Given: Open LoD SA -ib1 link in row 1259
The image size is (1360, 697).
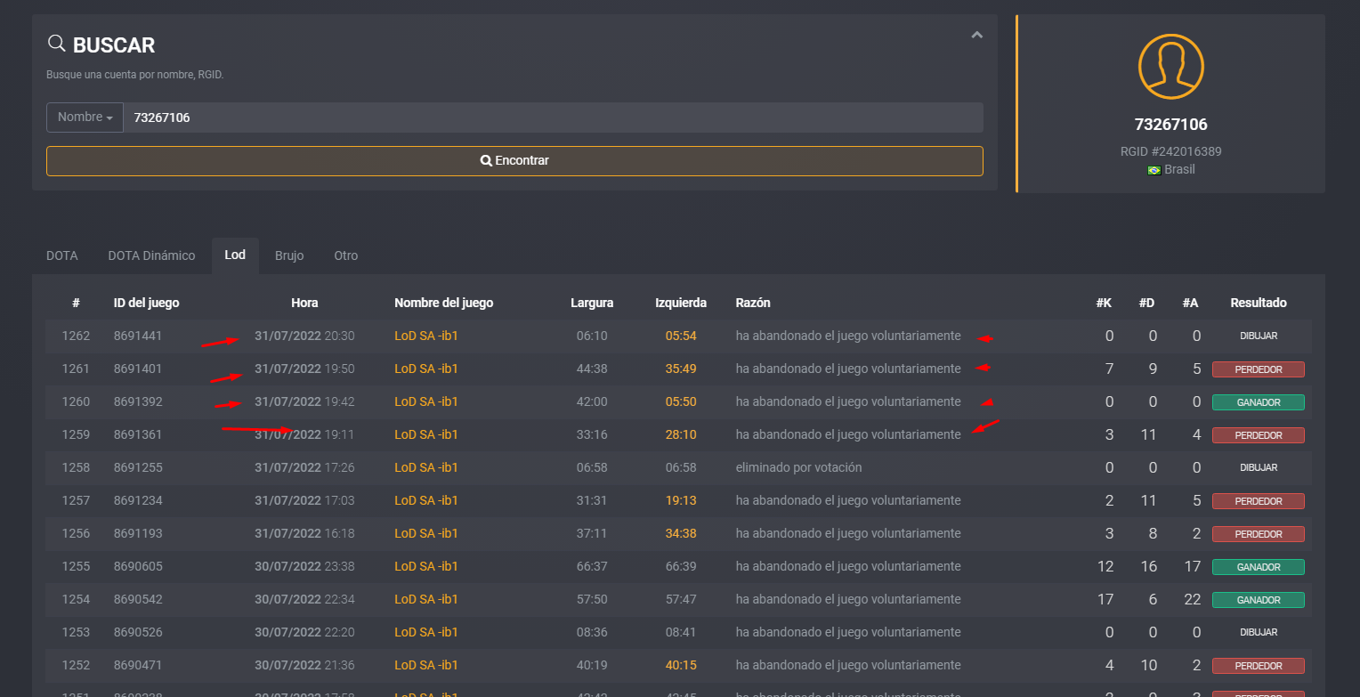Looking at the screenshot, I should [x=426, y=434].
